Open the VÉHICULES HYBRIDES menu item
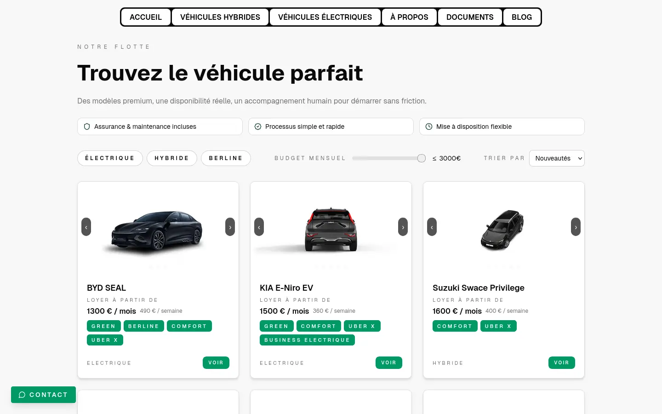The width and height of the screenshot is (662, 414). pyautogui.click(x=220, y=17)
